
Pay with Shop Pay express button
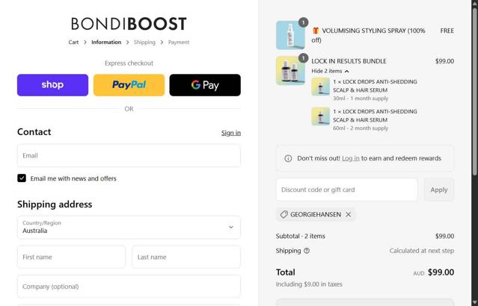pos(53,85)
